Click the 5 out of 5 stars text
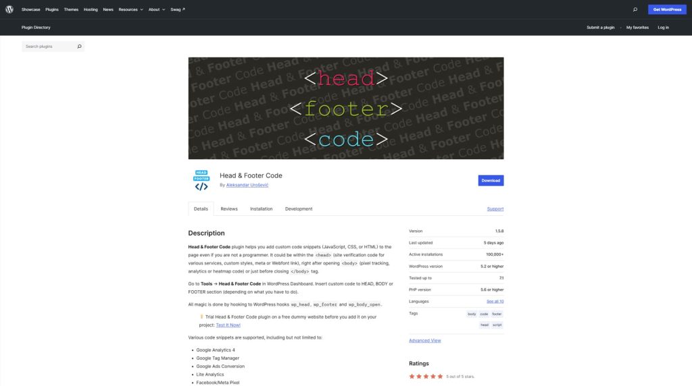 (460, 377)
